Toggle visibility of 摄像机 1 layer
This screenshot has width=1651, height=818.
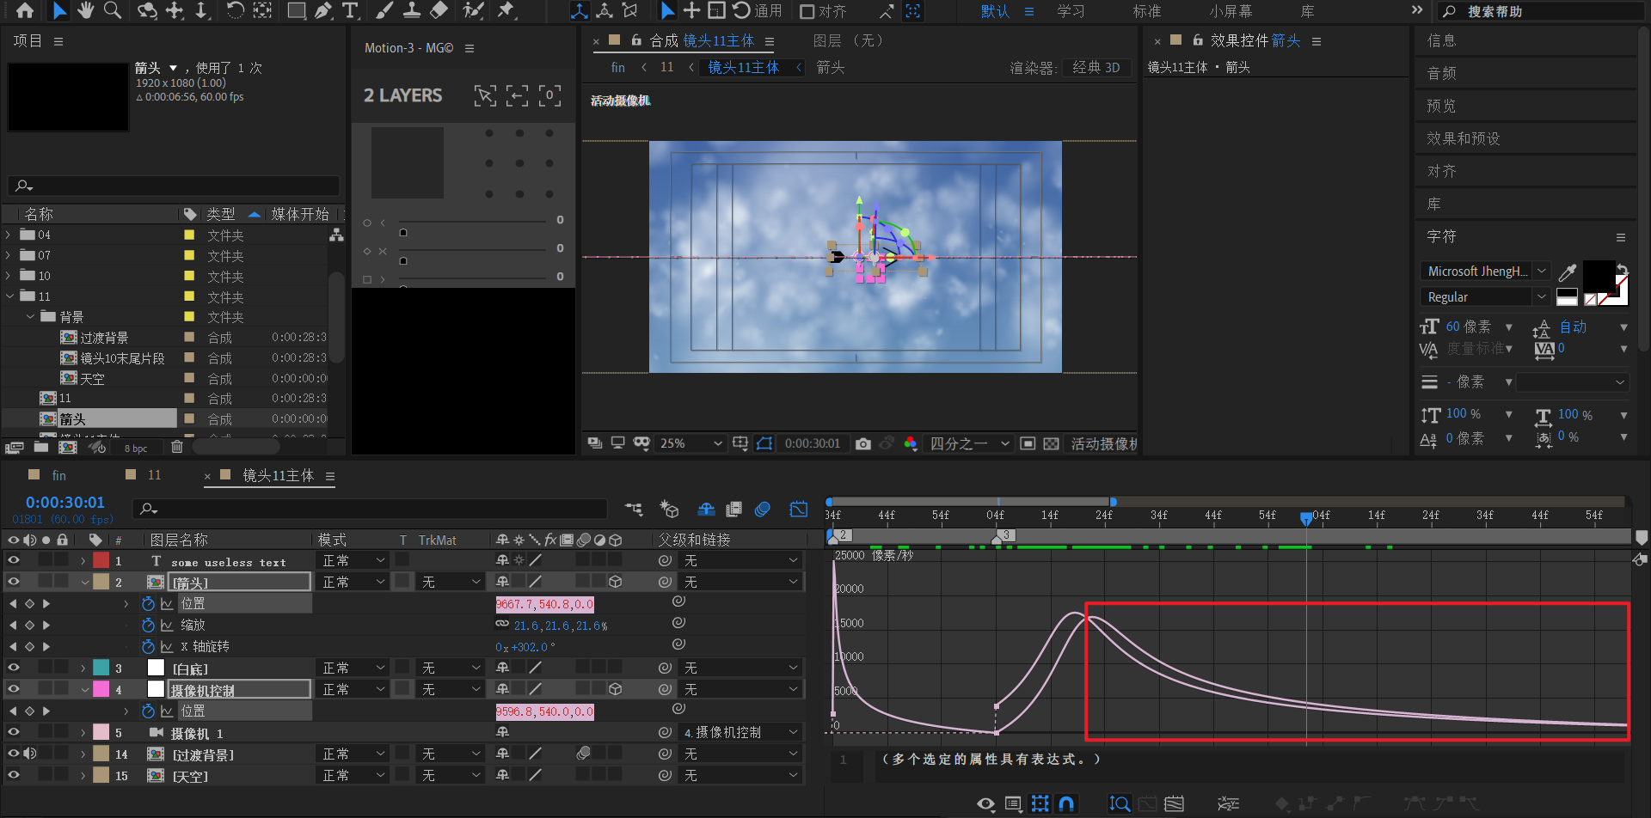coord(13,732)
